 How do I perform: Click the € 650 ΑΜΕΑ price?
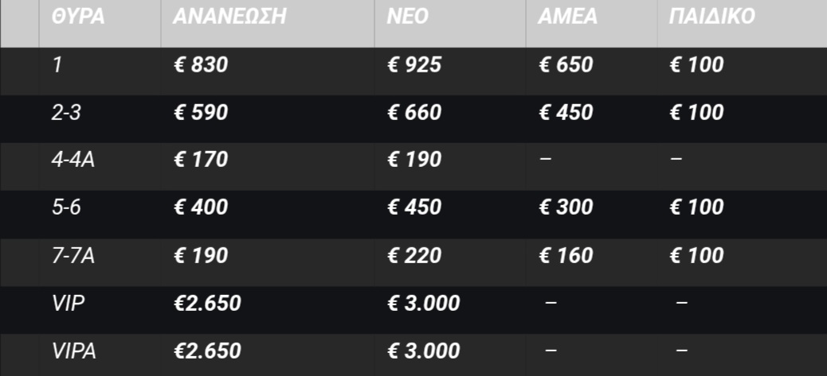point(566,64)
